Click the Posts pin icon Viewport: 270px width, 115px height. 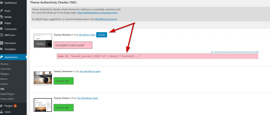1,11
